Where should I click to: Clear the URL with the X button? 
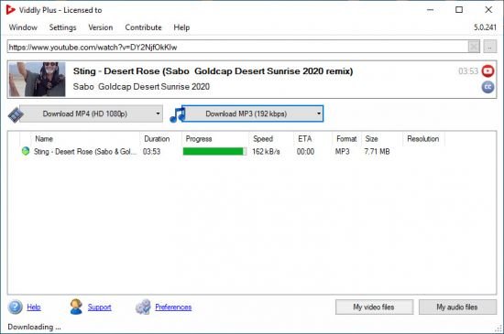474,48
